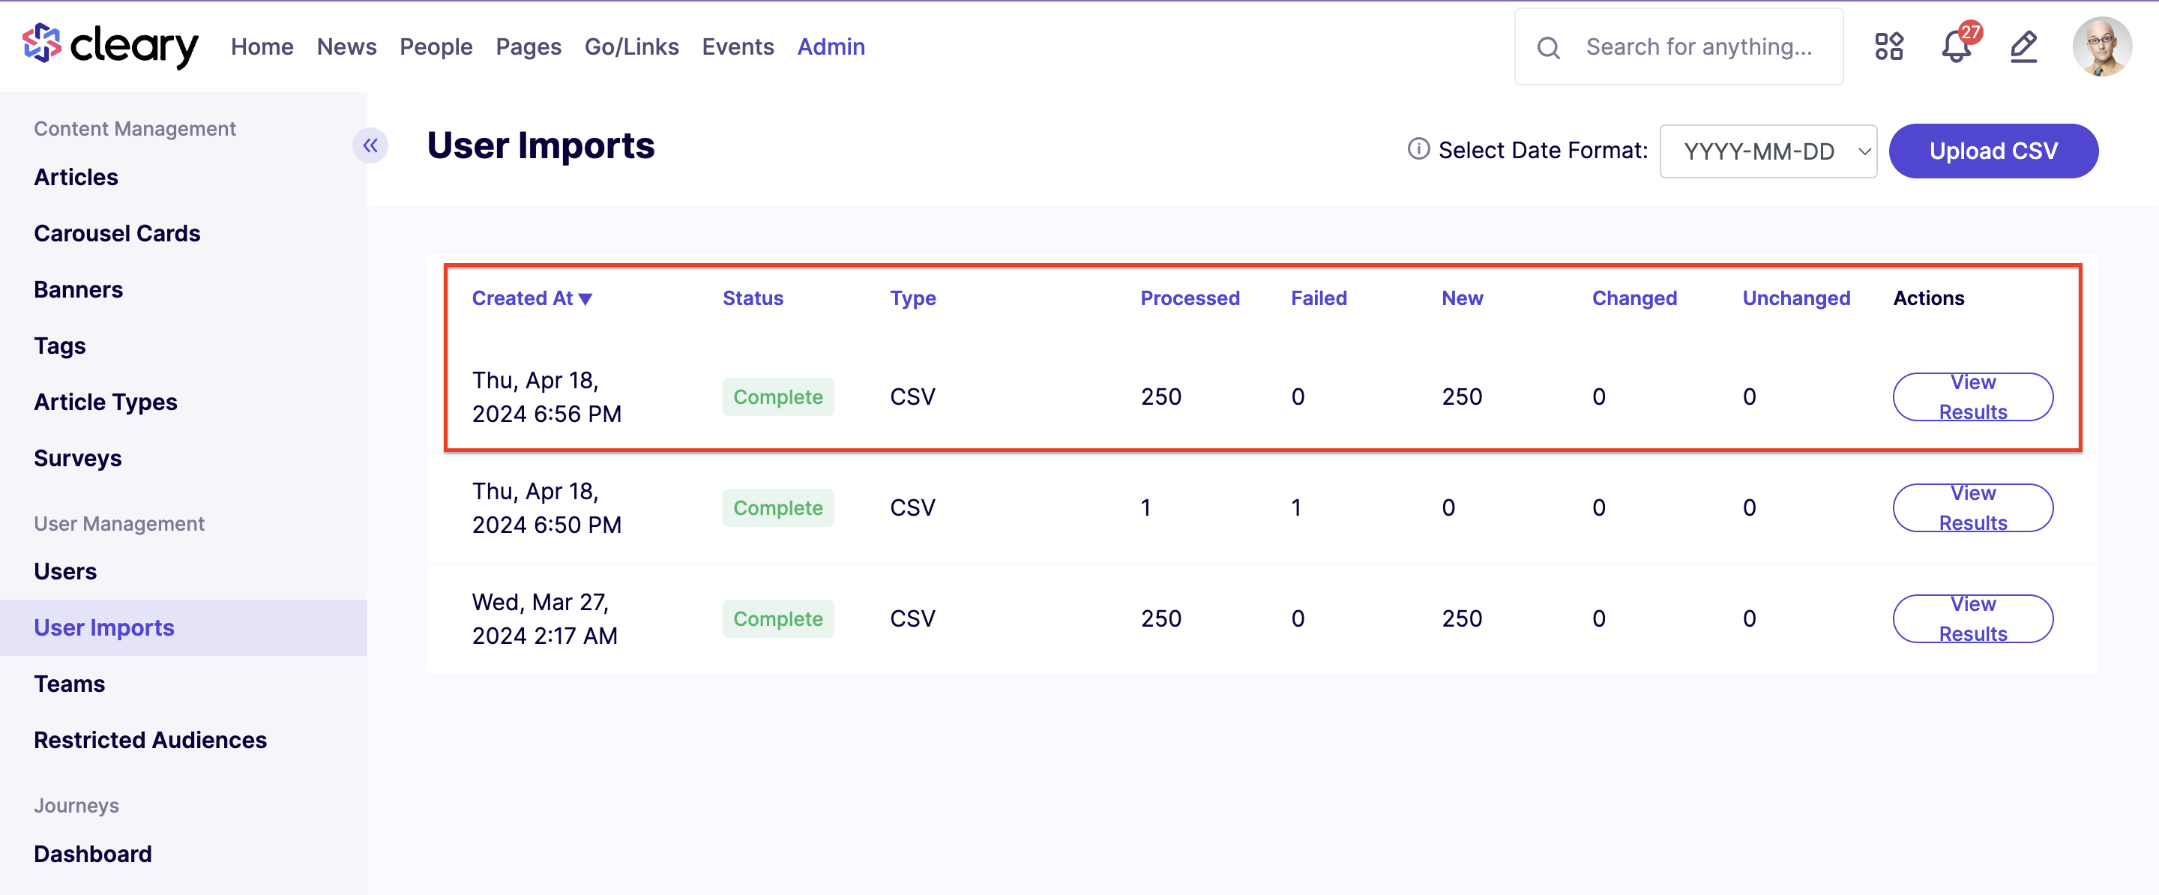
Task: Go to Home in top navigation
Action: (x=262, y=47)
